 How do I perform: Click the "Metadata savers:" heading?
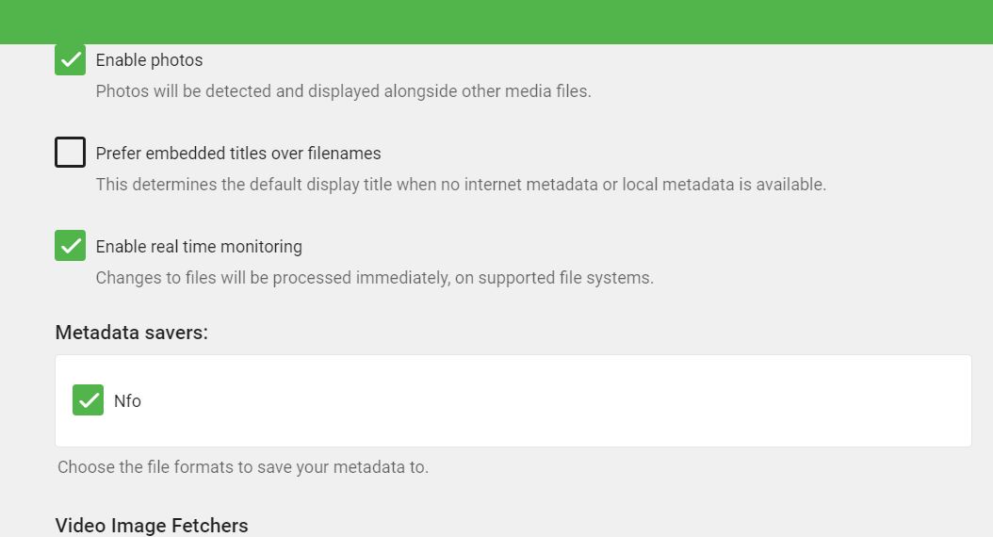131,333
